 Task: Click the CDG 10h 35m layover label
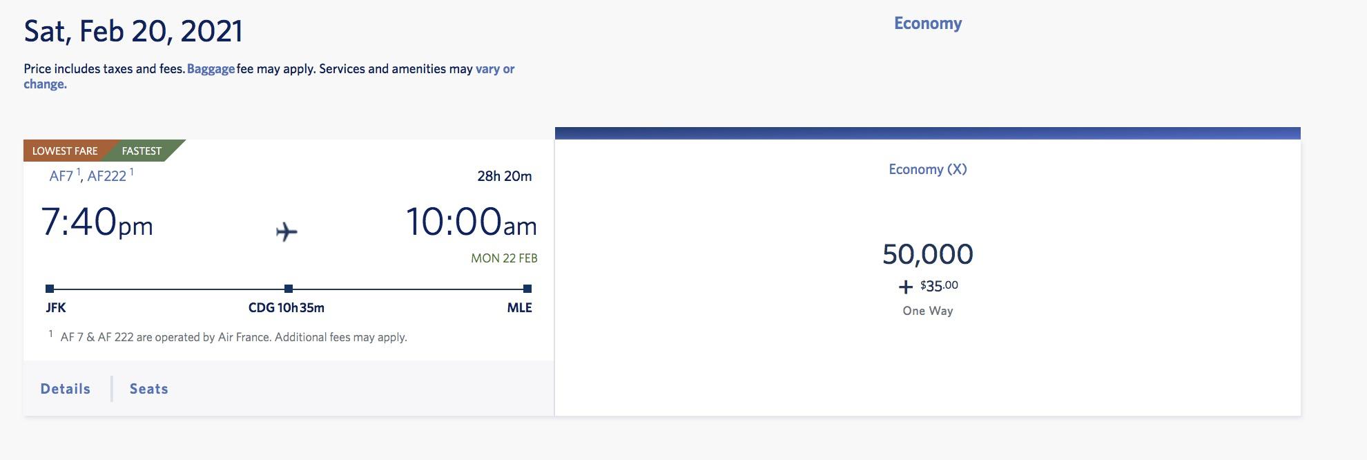pyautogui.click(x=287, y=308)
